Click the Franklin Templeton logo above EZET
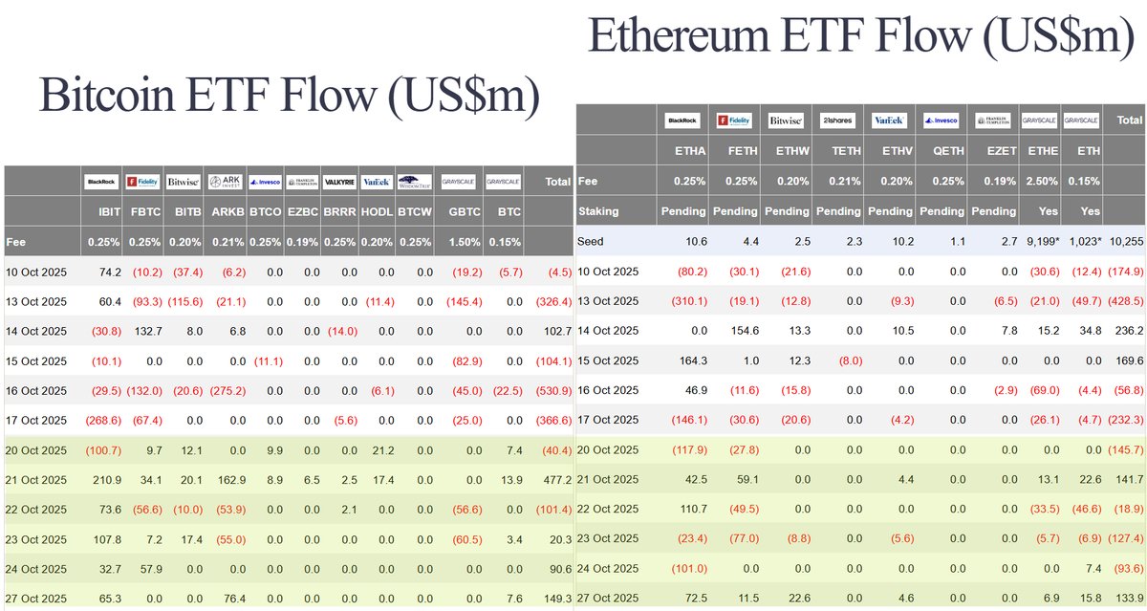This screenshot has width=1147, height=611. tap(991, 120)
